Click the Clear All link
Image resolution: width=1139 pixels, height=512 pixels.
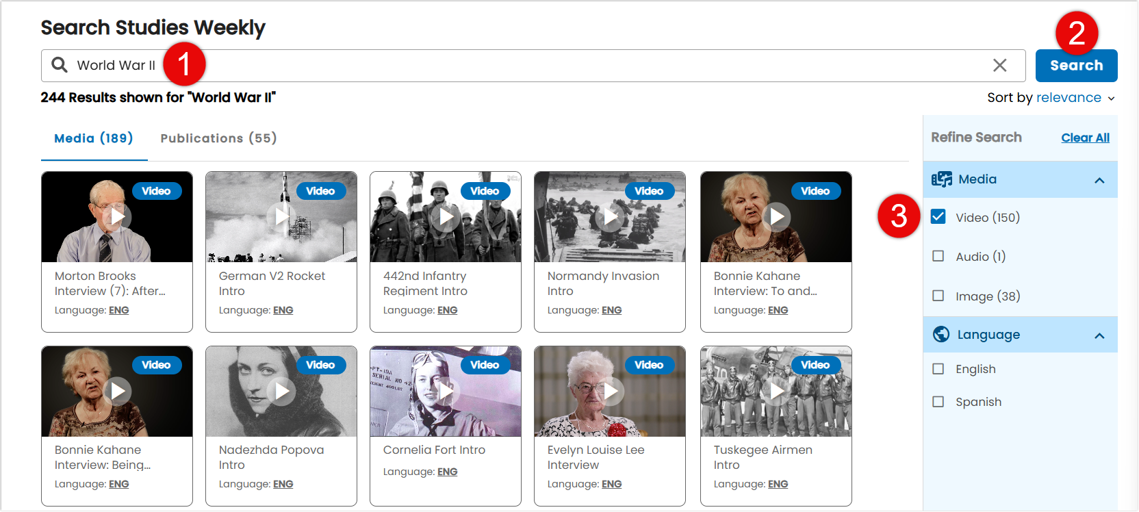(x=1085, y=138)
